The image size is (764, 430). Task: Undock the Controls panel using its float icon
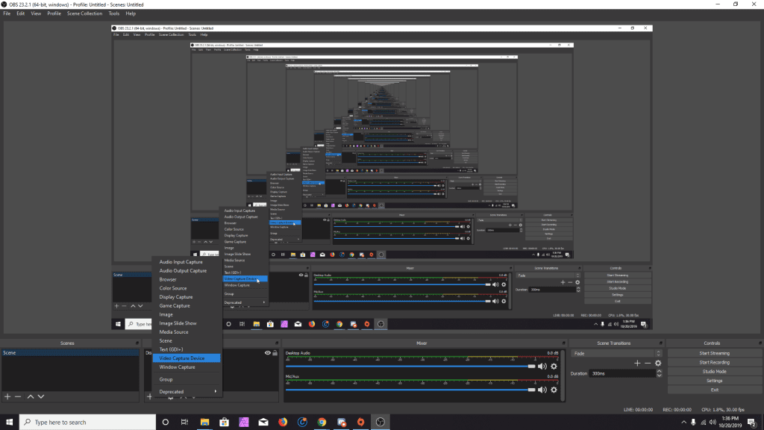pyautogui.click(x=760, y=343)
